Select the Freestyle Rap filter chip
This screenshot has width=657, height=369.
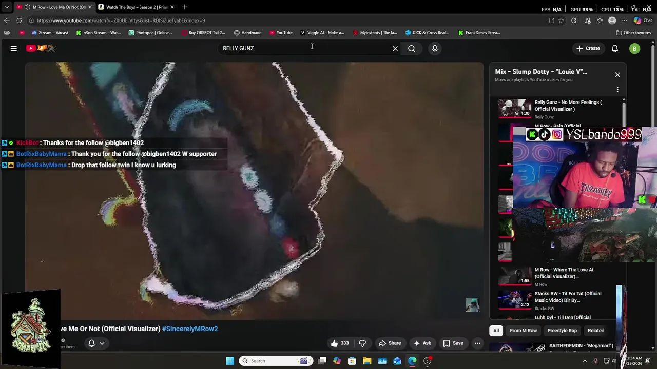[562, 331]
